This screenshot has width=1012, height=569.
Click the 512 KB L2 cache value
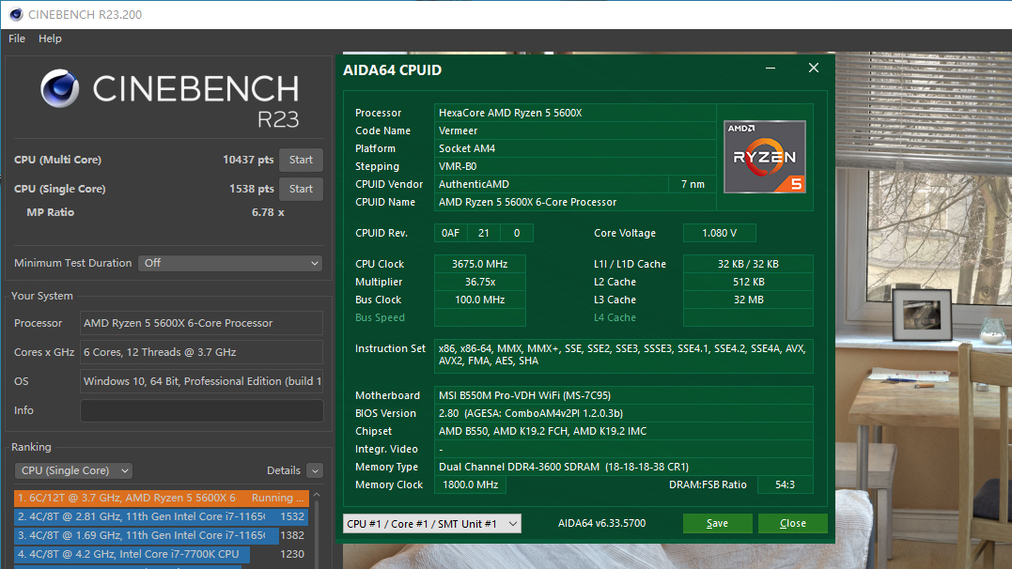pyautogui.click(x=748, y=282)
